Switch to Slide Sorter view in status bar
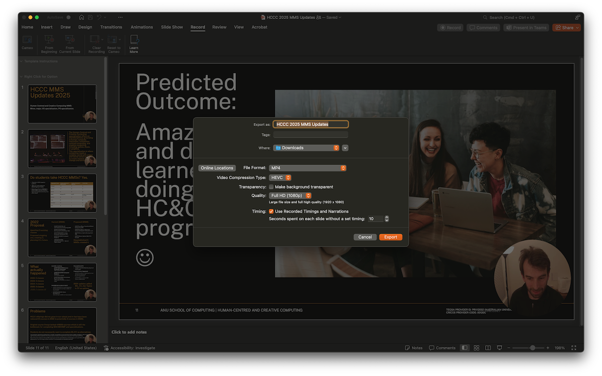602x376 pixels. click(x=476, y=347)
